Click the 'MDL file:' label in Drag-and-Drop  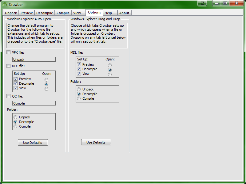77,52
